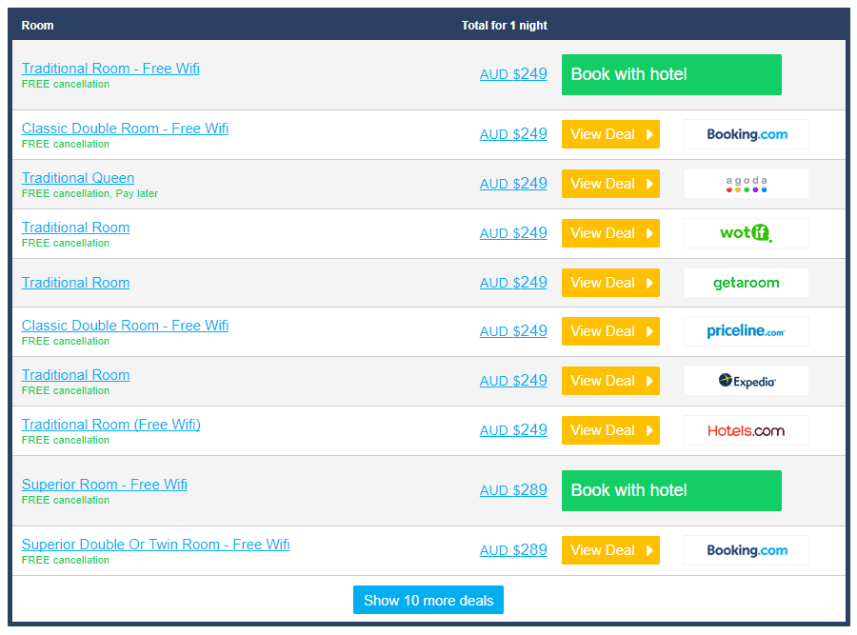Click the Expedia logo
This screenshot has height=635, width=857.
pyautogui.click(x=746, y=381)
